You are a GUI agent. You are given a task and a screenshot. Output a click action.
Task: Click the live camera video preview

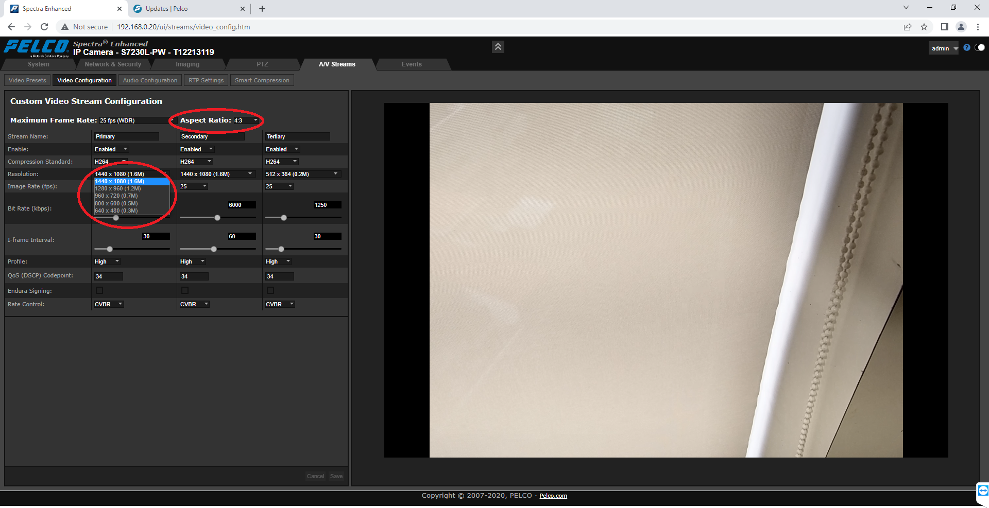(666, 280)
